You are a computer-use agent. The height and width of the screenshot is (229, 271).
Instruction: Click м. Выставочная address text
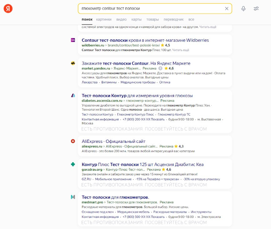pyautogui.click(x=209, y=119)
